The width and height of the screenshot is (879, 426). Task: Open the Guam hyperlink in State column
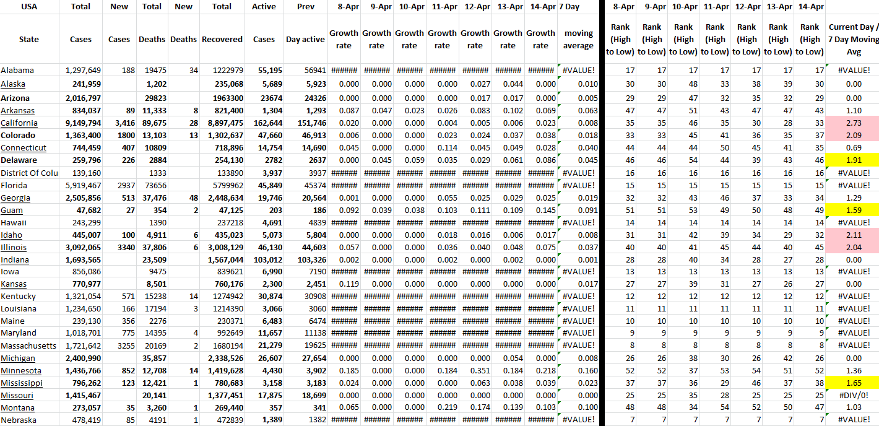(x=12, y=210)
